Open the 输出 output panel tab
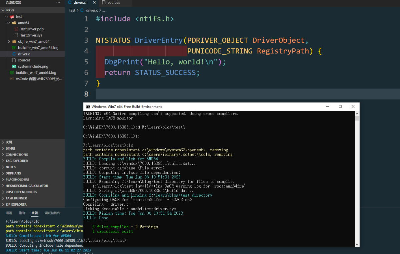The height and width of the screenshot is (254, 400). [22, 213]
